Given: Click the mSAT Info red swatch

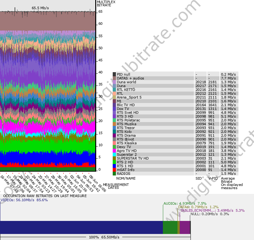Looking at the screenshot, I should coord(114,170).
